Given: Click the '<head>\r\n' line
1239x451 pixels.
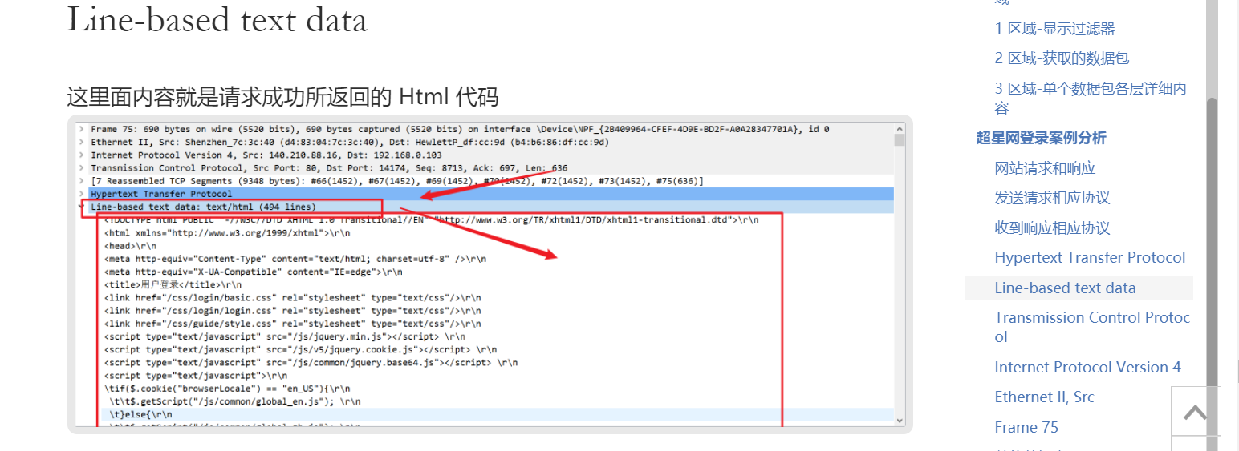Looking at the screenshot, I should tap(130, 246).
